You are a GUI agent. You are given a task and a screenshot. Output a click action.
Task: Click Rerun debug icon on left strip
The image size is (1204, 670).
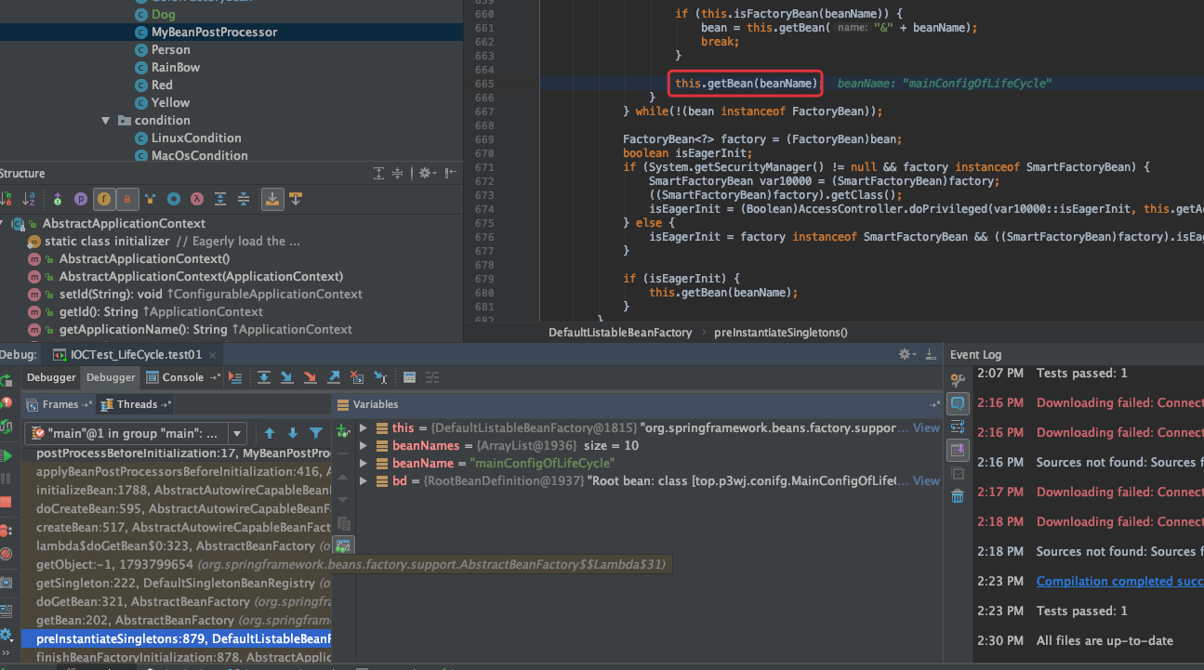point(6,380)
